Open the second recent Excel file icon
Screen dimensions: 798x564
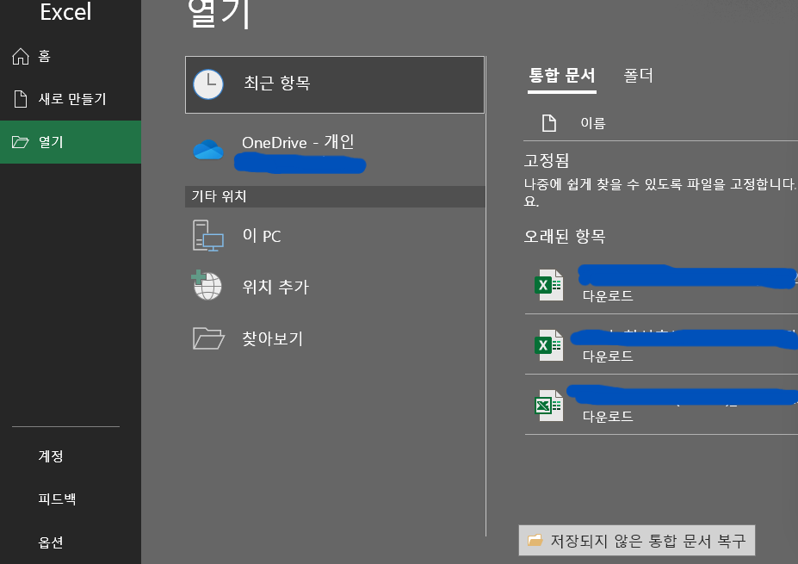pos(548,345)
